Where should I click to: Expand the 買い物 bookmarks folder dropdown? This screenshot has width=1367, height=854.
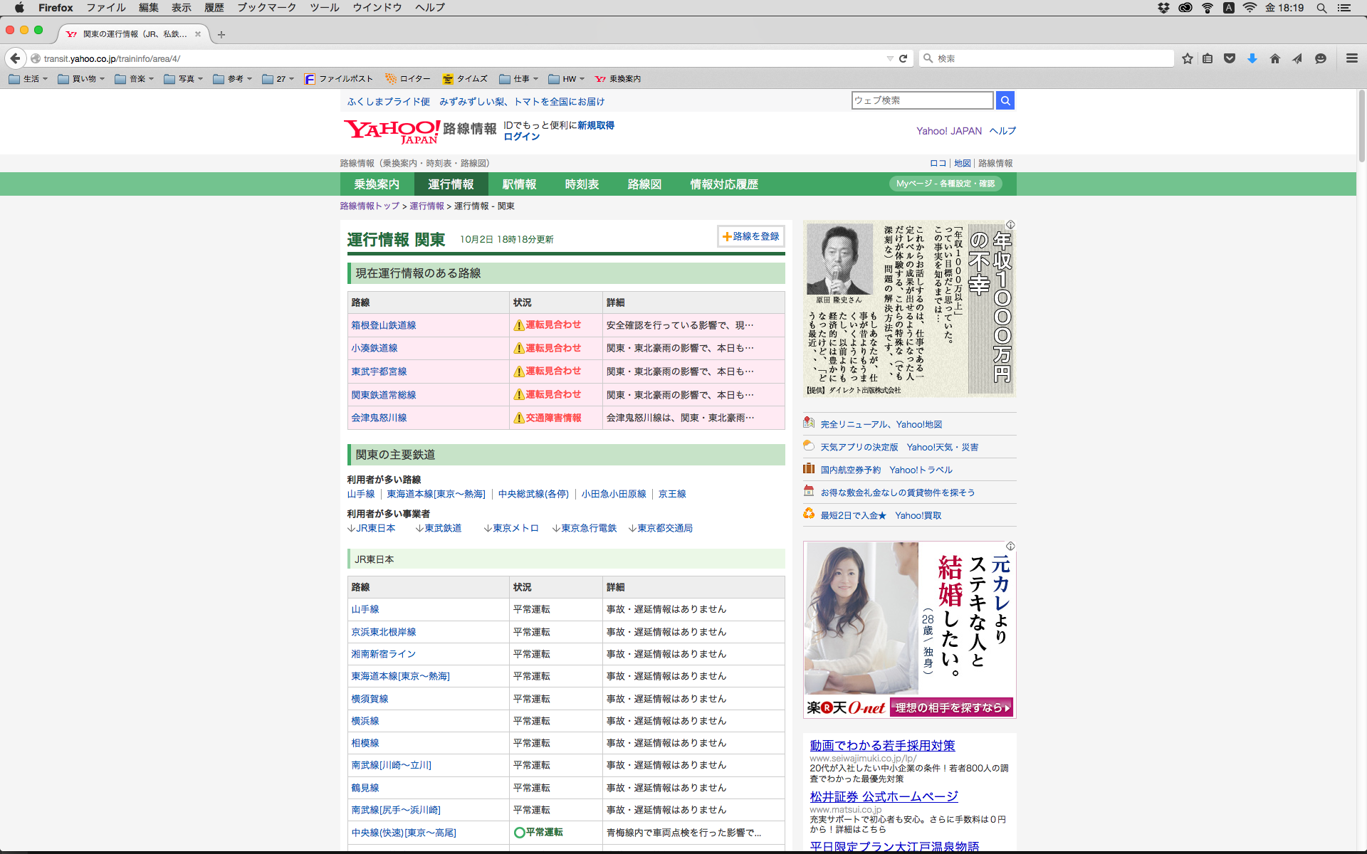pyautogui.click(x=81, y=79)
